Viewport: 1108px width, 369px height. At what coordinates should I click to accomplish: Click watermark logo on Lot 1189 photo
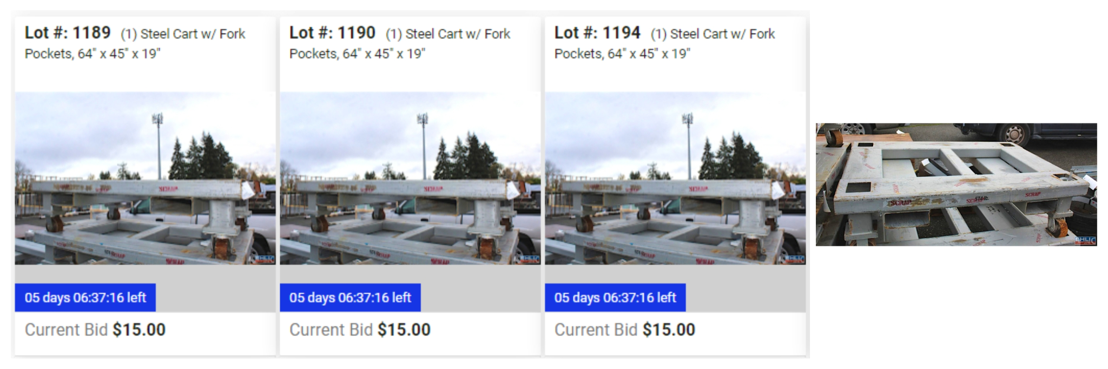coord(263,259)
